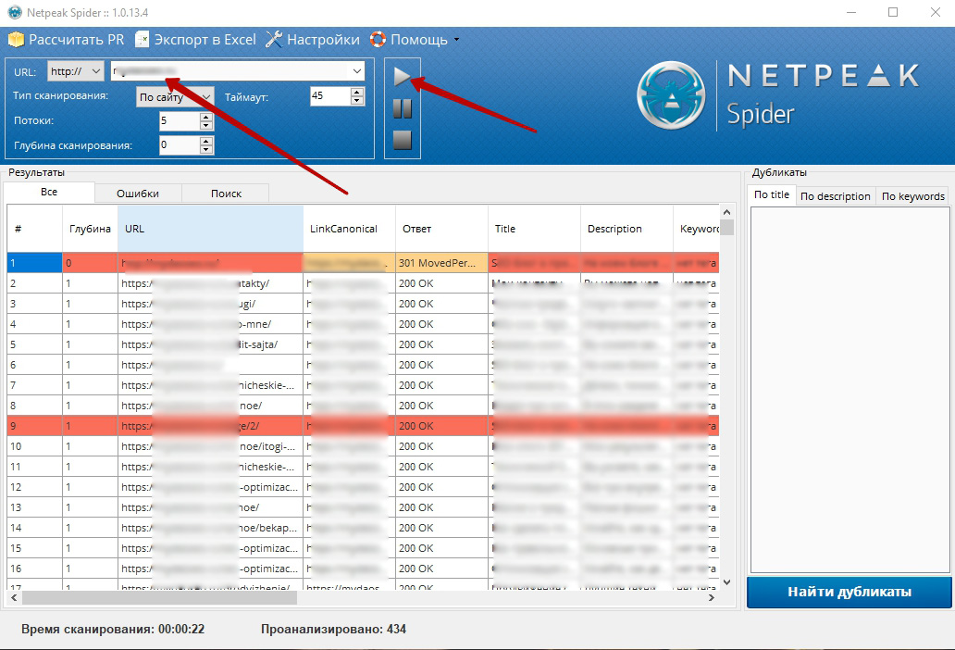Viewport: 955px width, 650px height.
Task: Maximize the Netpeak Spider window
Action: pyautogui.click(x=893, y=12)
